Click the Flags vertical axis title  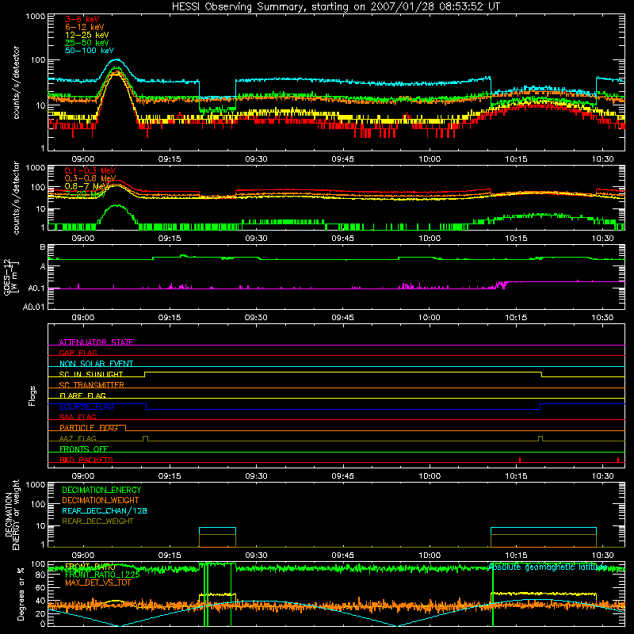pyautogui.click(x=32, y=395)
